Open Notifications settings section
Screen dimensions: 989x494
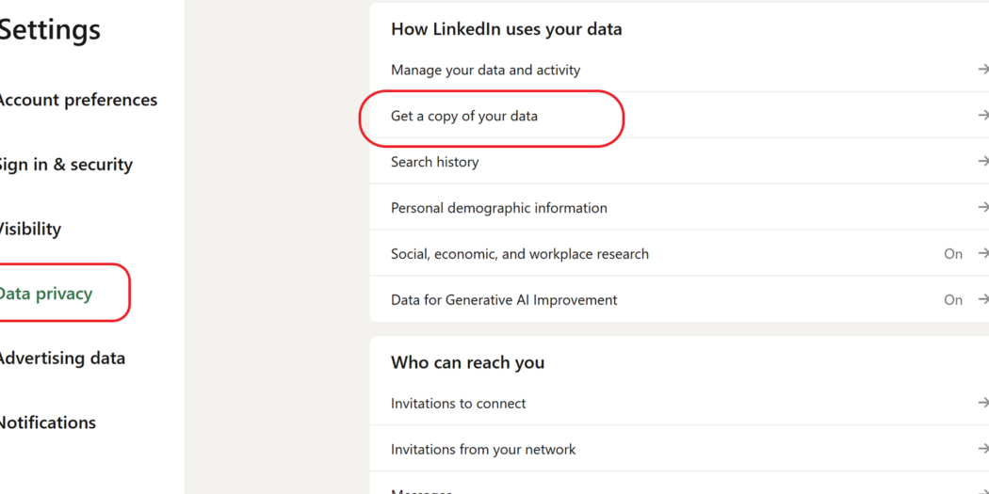(x=47, y=423)
